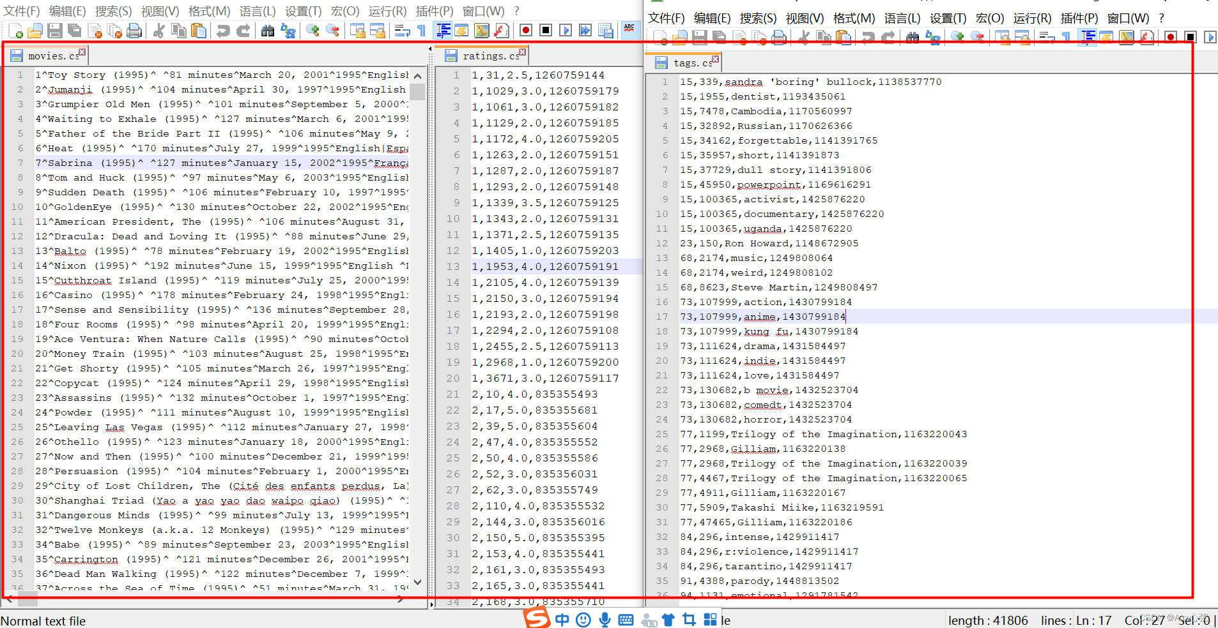Click the Paste clipboard icon in left window
Image resolution: width=1218 pixels, height=628 pixels.
pos(199,31)
